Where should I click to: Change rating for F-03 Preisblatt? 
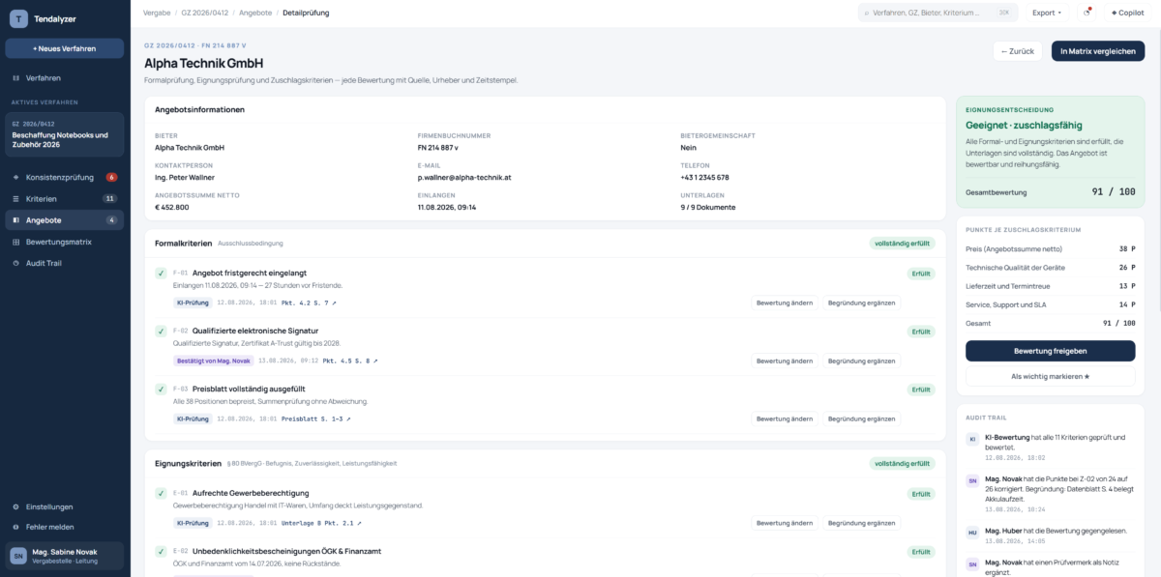(x=785, y=418)
